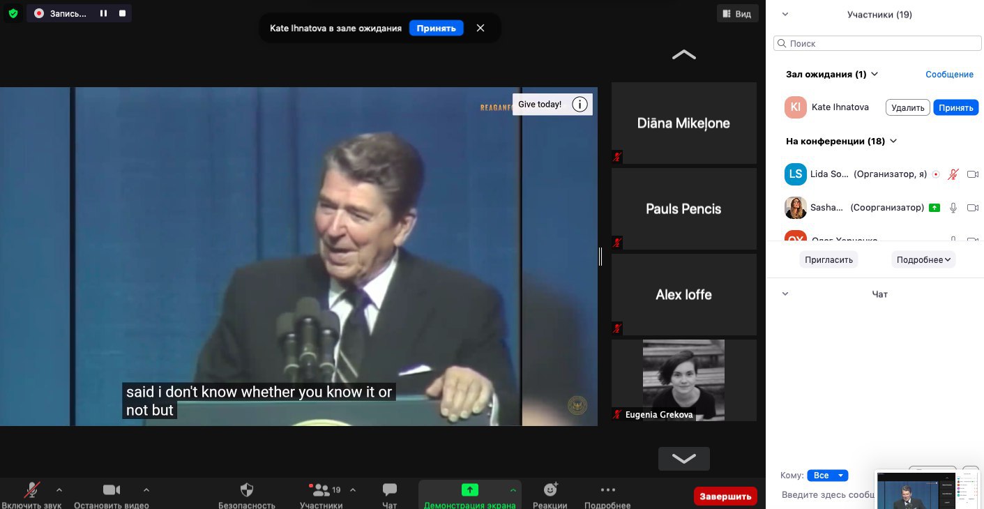Toggle the Участники toolbar button
This screenshot has width=984, height=509.
click(321, 495)
